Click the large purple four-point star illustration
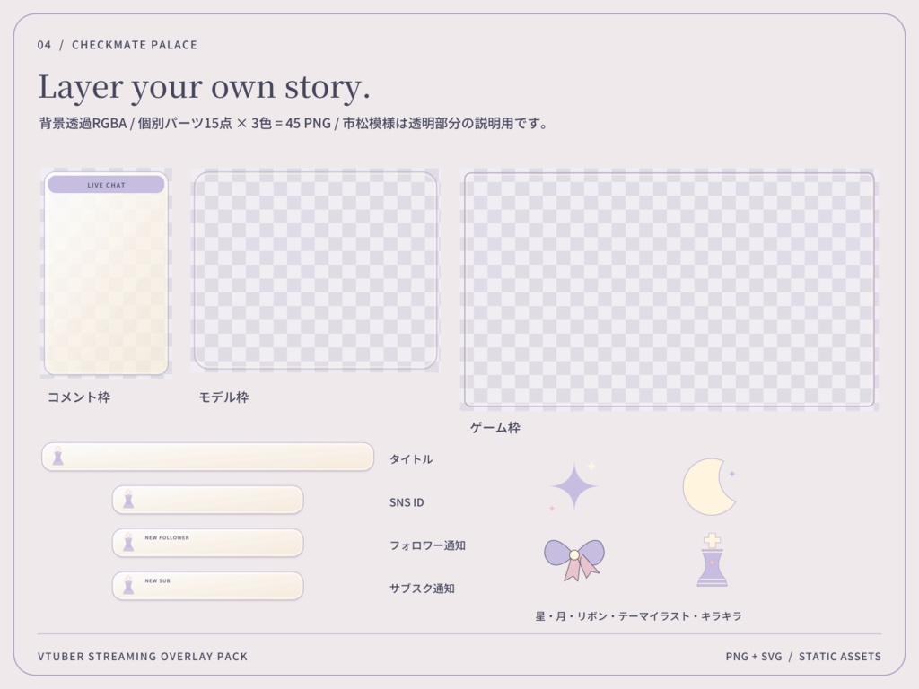Screen dimensions: 919x689 pos(573,486)
